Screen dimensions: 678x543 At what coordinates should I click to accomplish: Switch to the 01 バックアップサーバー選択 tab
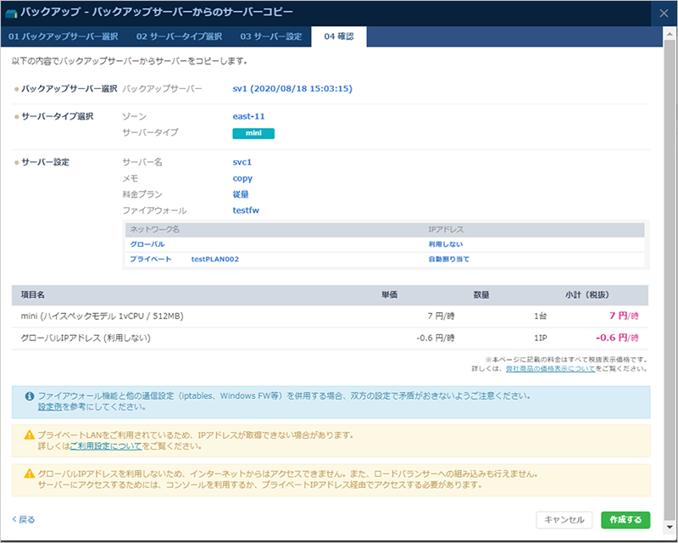tap(64, 36)
